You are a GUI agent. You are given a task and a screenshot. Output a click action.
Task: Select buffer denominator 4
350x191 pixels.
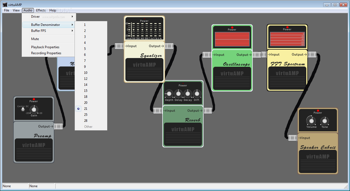91,43
